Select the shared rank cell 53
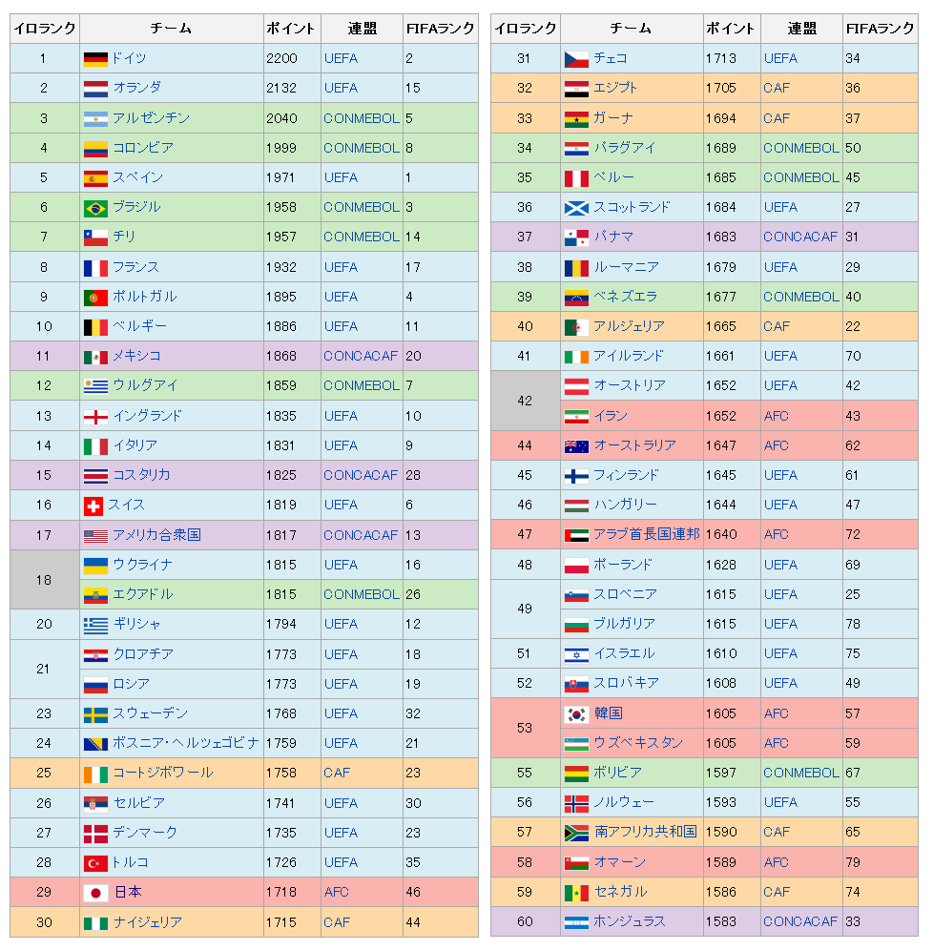Viewport: 933px width, 950px height. (x=526, y=728)
